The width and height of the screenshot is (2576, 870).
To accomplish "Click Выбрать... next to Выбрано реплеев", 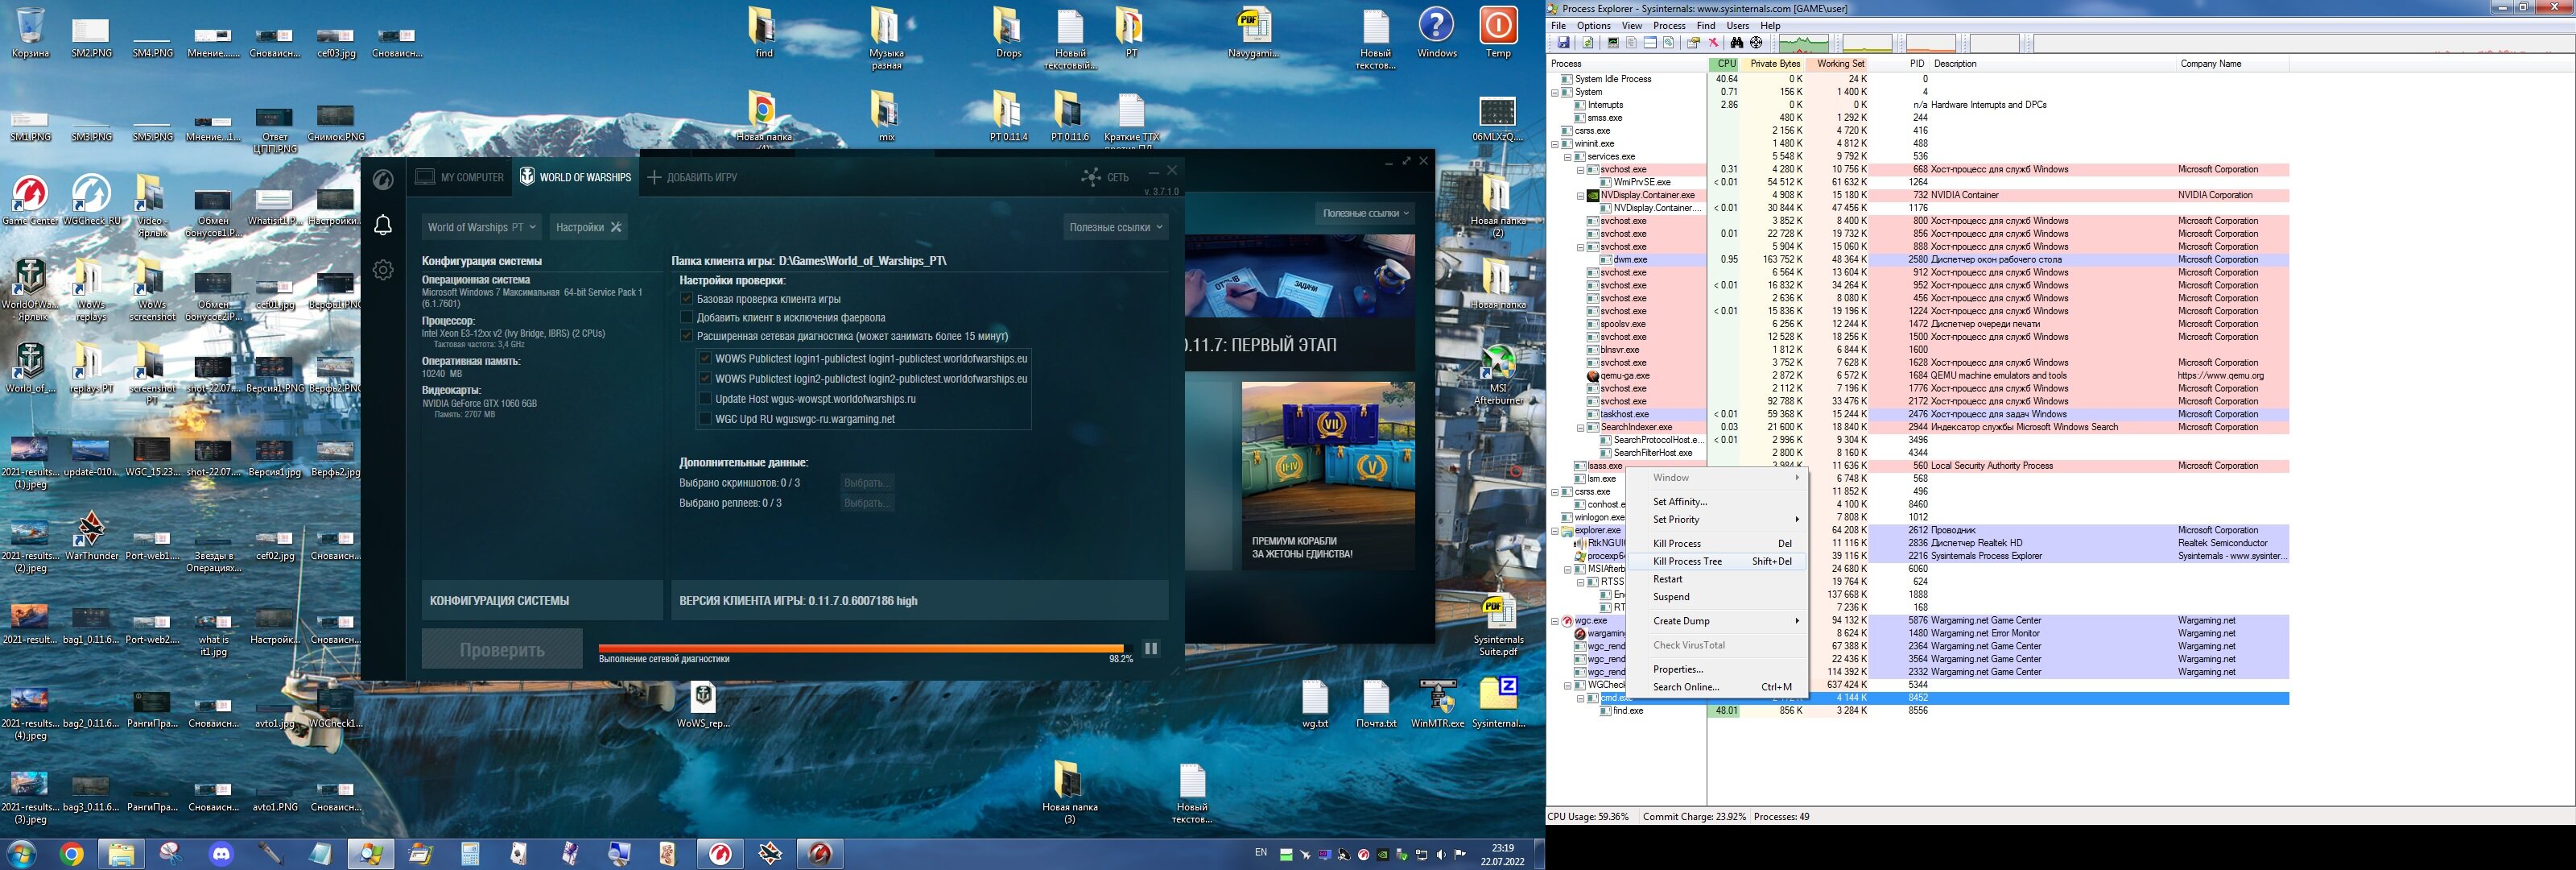I will pos(867,503).
